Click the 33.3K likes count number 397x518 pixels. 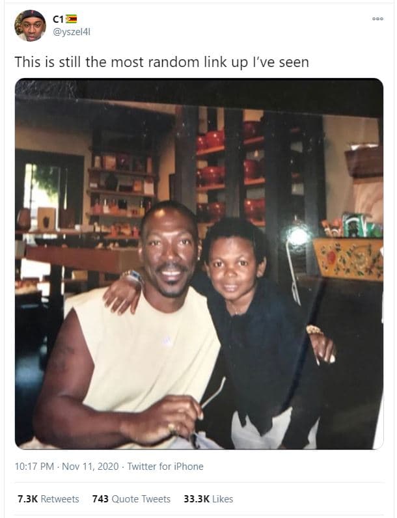(x=197, y=499)
